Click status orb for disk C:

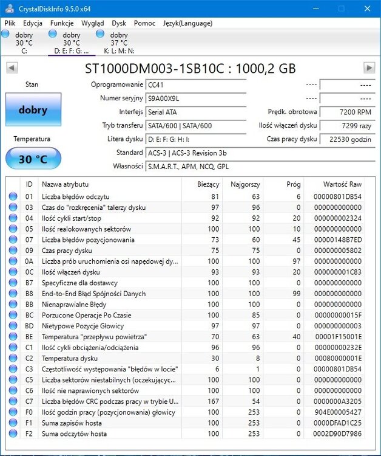coord(7,33)
